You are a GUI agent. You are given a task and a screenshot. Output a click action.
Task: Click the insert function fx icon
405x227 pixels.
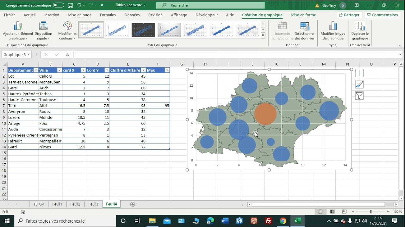tap(67, 55)
